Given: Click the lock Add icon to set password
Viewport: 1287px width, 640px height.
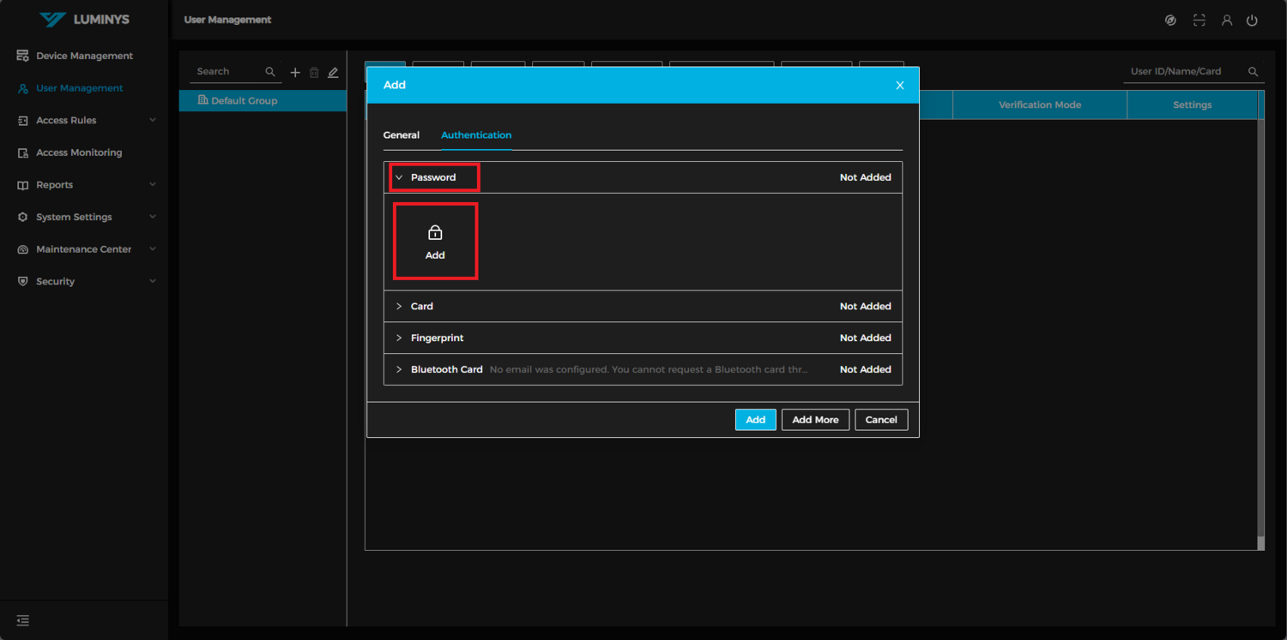Looking at the screenshot, I should pos(435,240).
